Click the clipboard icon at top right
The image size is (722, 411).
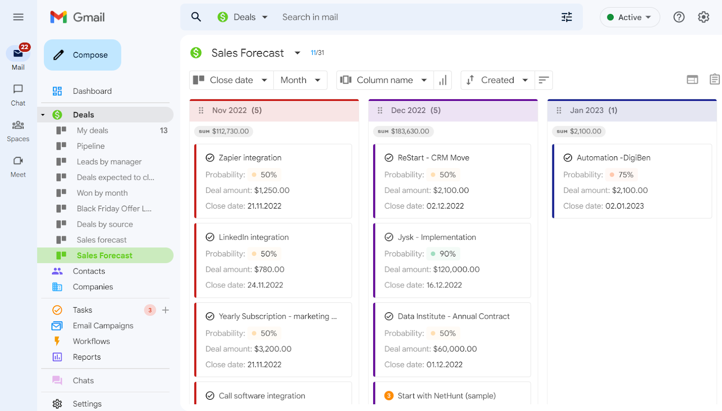tap(714, 79)
